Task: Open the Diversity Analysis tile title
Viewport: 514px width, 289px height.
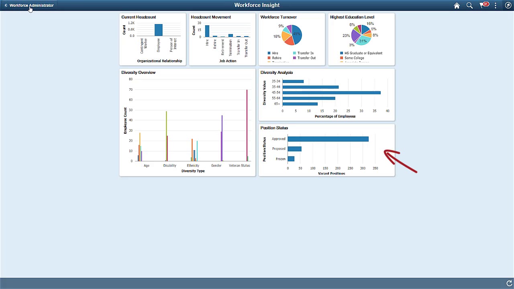Action: pos(276,72)
